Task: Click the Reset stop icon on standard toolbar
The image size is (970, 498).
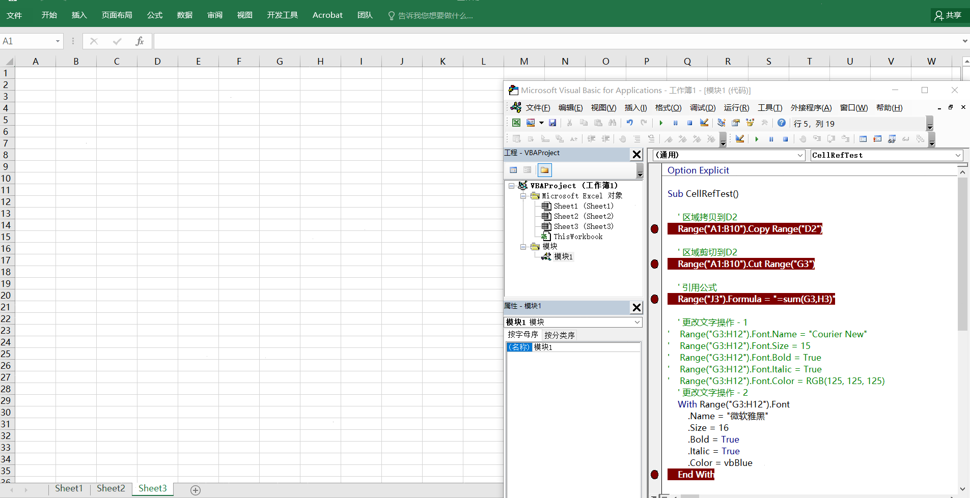Action: point(689,123)
